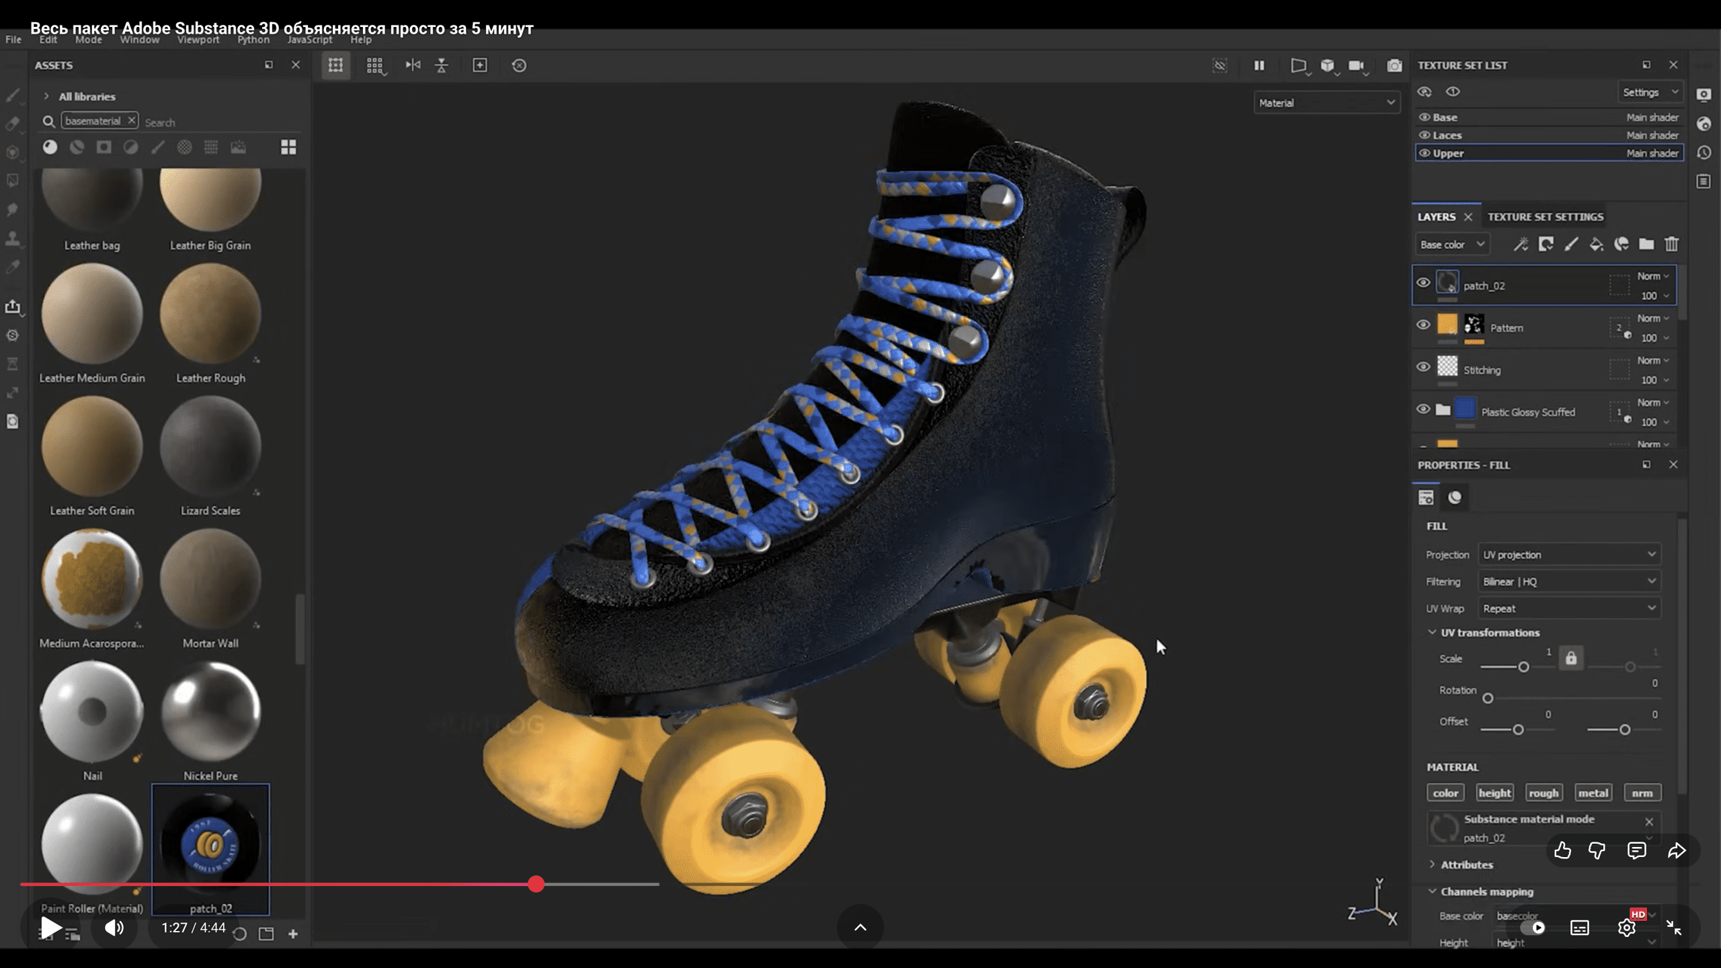The image size is (1721, 968).
Task: Switch to Texture Set Settings tab
Action: pyautogui.click(x=1545, y=216)
